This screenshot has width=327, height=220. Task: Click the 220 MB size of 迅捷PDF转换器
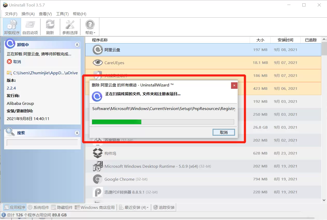[x=260, y=192]
